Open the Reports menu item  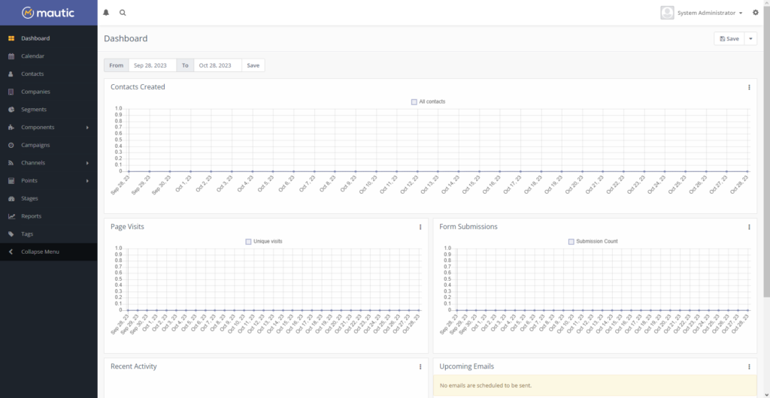31,216
